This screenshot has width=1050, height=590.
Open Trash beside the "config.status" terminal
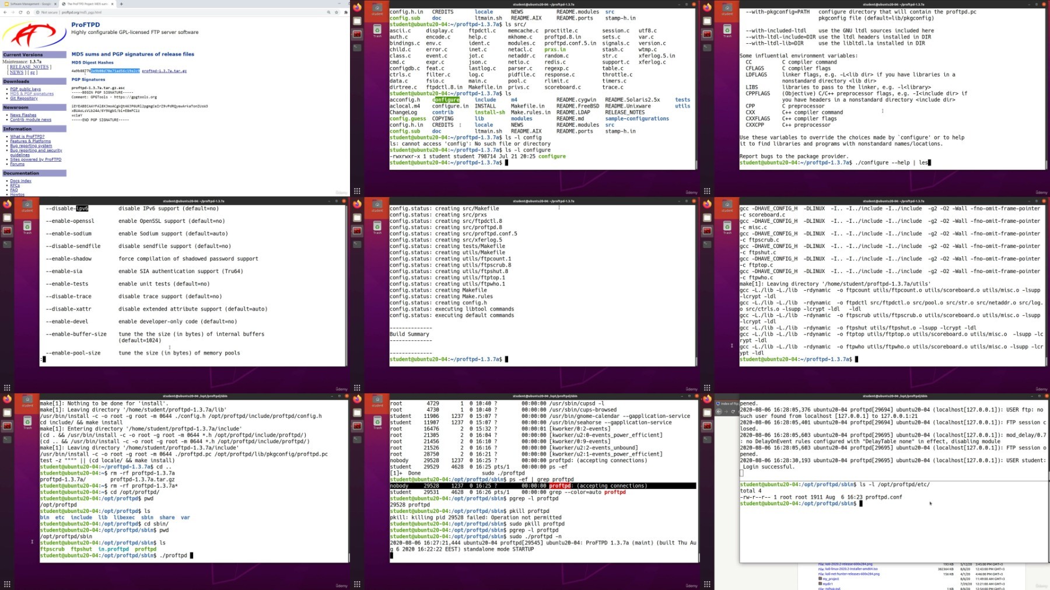point(377,227)
